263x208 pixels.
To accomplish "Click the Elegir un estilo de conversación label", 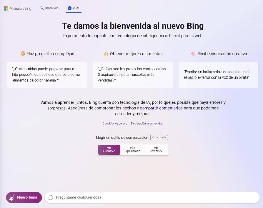I will [122, 137].
